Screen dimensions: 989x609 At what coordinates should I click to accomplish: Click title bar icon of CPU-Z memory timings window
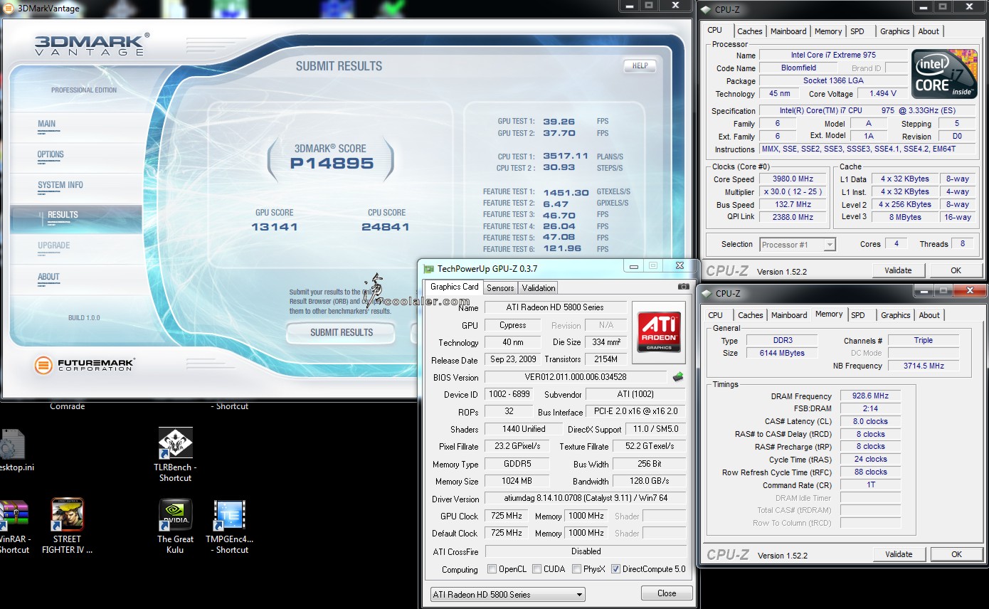(x=706, y=293)
